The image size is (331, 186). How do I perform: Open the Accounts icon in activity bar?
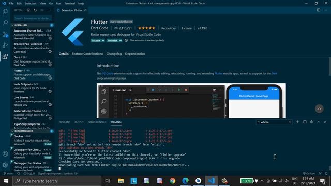pos(5,154)
